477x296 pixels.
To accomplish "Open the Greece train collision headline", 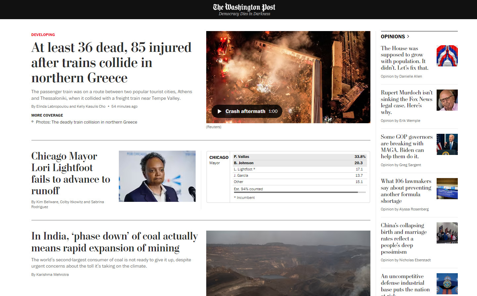I will point(111,62).
